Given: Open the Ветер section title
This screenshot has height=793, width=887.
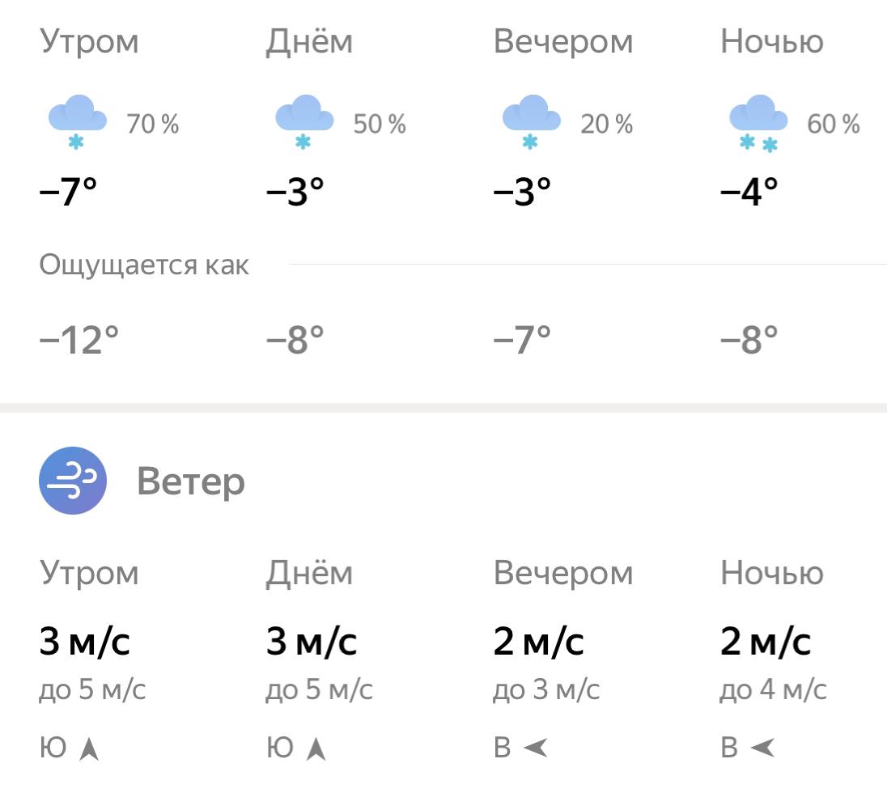Looking at the screenshot, I should click(x=191, y=482).
